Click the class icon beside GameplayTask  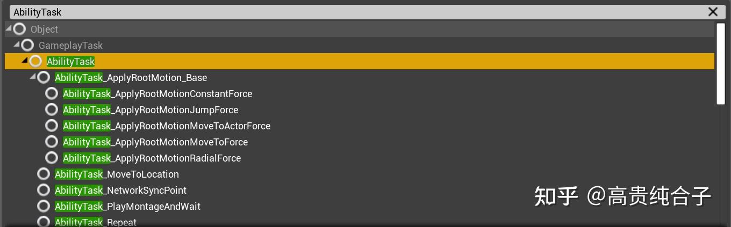(x=27, y=45)
